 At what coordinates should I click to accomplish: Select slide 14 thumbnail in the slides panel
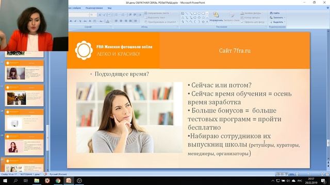pyautogui.click(x=24, y=120)
